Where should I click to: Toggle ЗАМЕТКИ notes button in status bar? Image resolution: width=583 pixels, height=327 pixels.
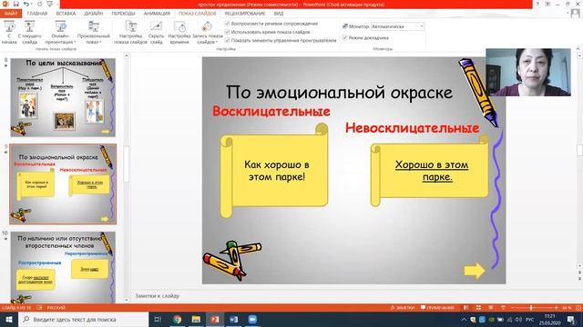[403, 308]
